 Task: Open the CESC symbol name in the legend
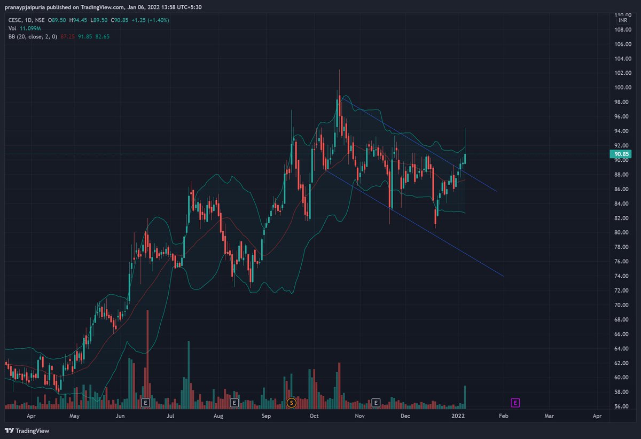point(14,20)
